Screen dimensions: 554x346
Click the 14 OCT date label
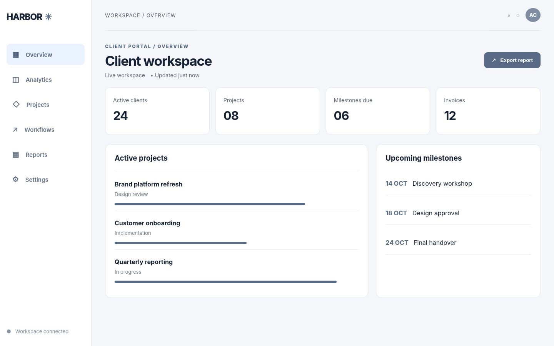pyautogui.click(x=396, y=183)
